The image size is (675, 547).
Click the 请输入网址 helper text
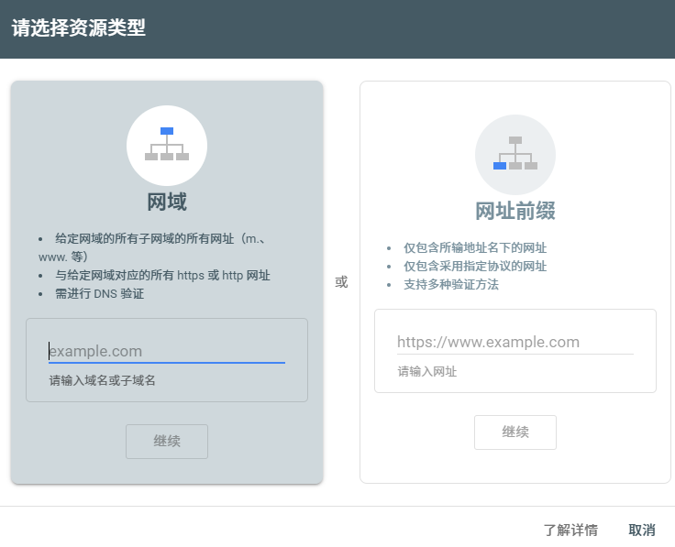pos(426,371)
